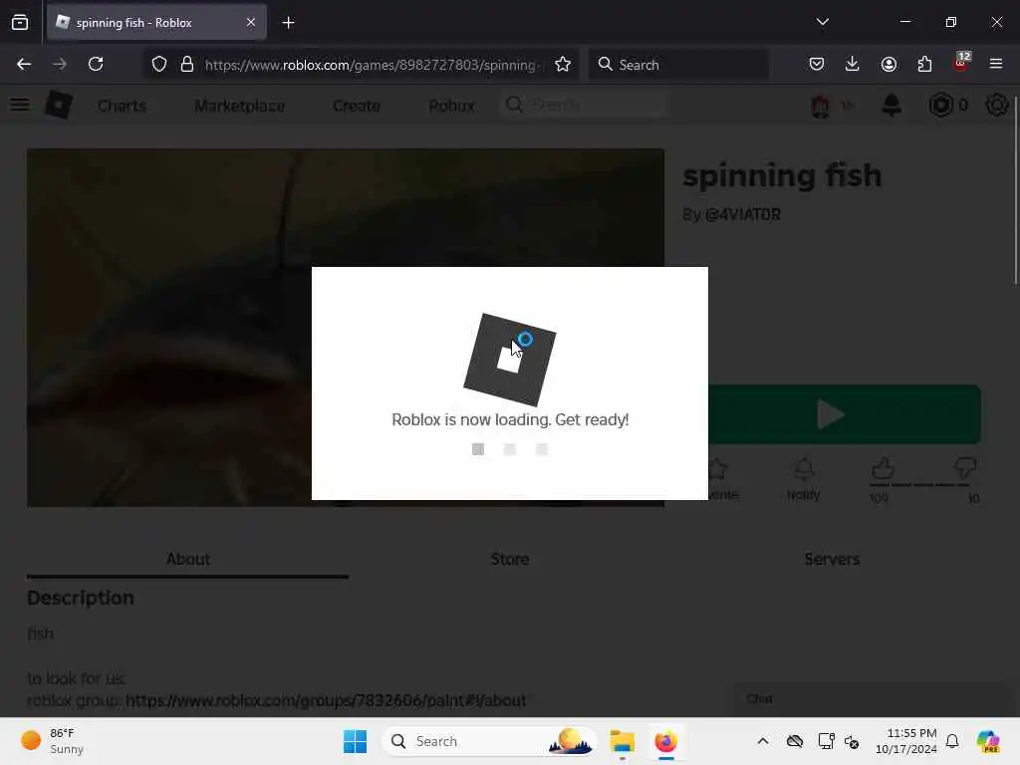The image size is (1020, 765).
Task: Open the Charts page
Action: (123, 106)
